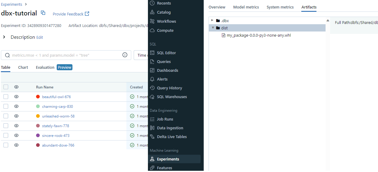Click the orange color dot for unleashed-worm-58
The image size is (378, 172).
coord(38,116)
